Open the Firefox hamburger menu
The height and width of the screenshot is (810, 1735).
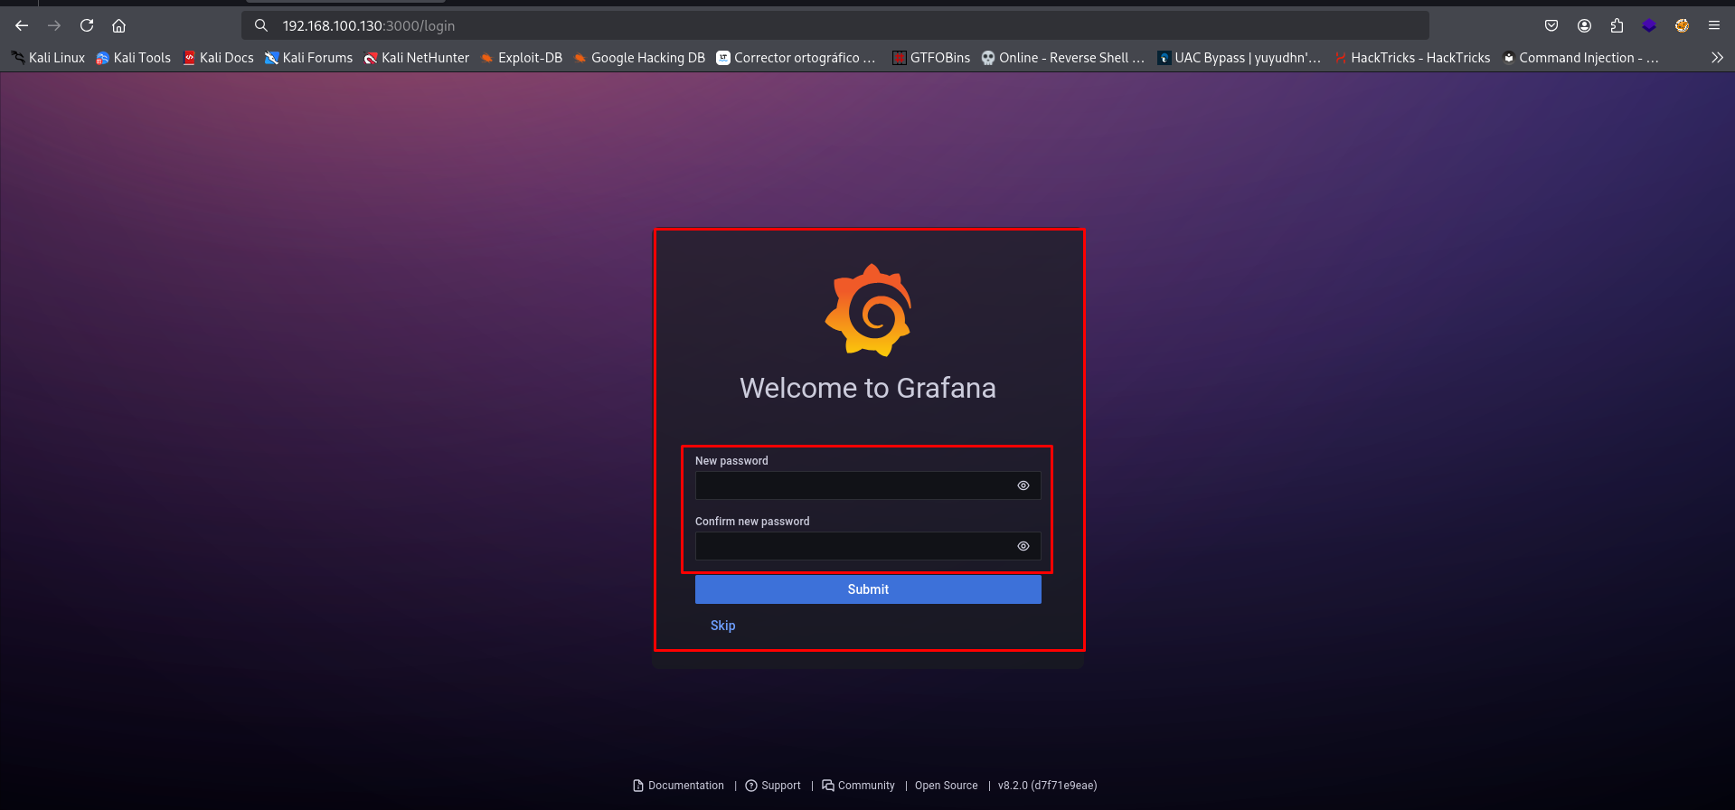click(x=1714, y=25)
